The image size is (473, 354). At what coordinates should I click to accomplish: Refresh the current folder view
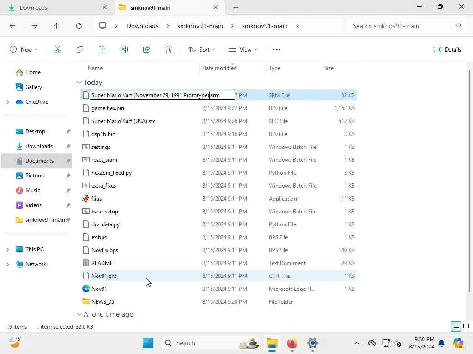tap(79, 26)
